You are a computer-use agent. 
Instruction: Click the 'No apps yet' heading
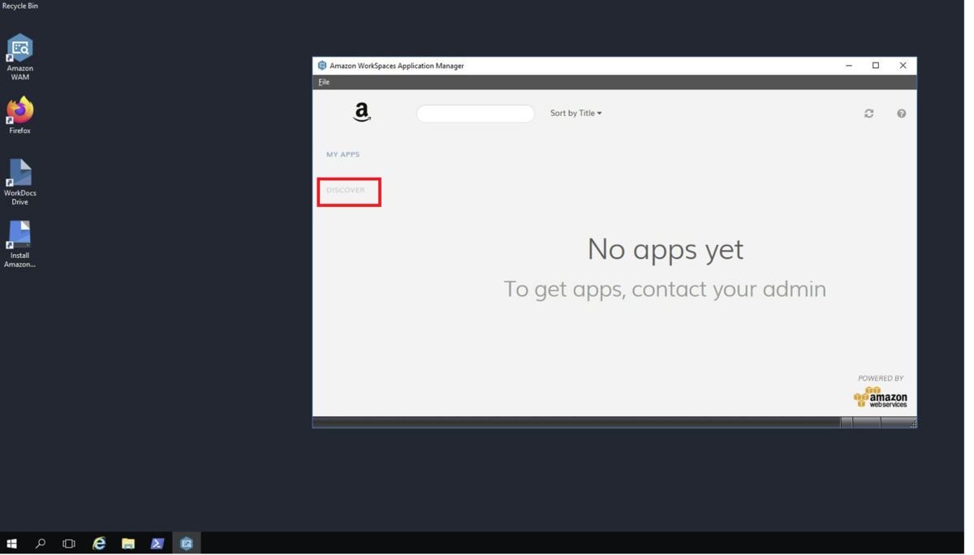pyautogui.click(x=665, y=249)
